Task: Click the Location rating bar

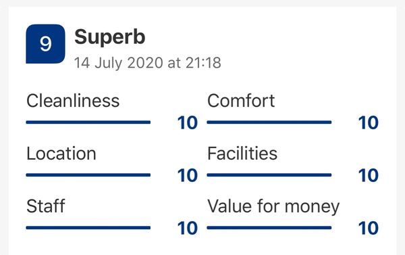Action: pos(88,175)
